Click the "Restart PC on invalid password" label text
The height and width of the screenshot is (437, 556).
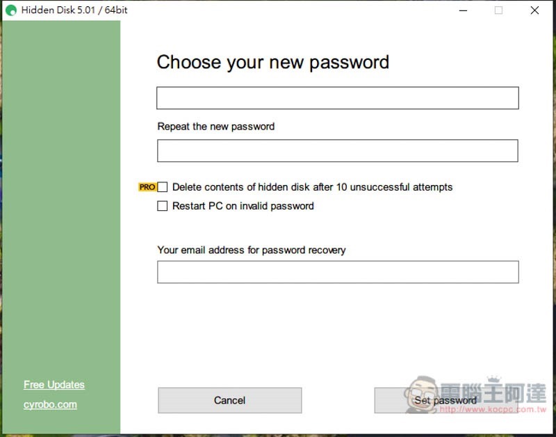243,206
